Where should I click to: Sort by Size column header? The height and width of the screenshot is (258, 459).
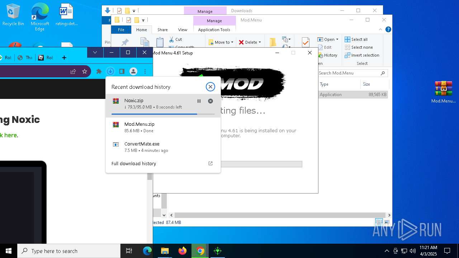point(375,84)
